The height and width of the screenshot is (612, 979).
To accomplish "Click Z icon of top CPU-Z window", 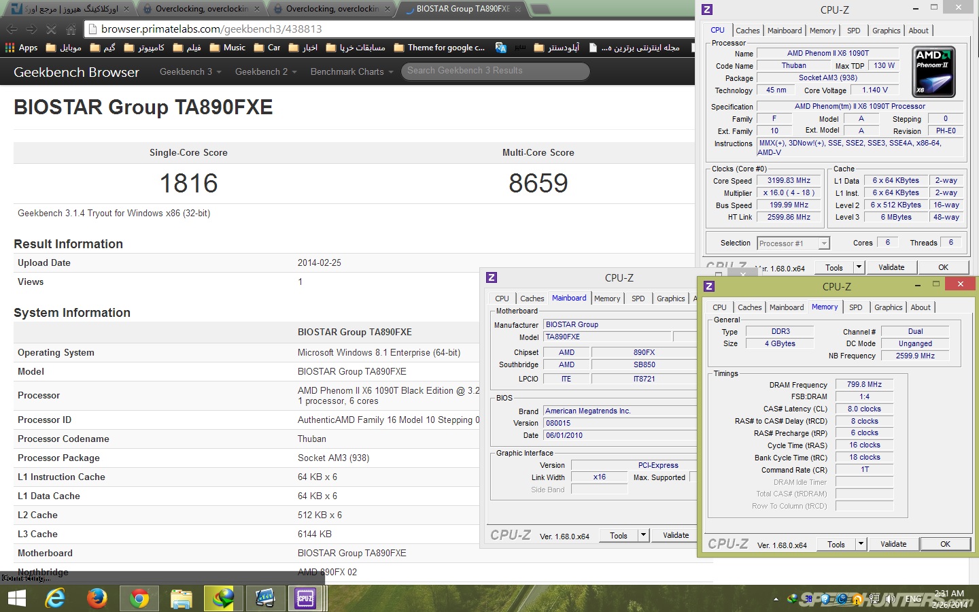I will pyautogui.click(x=707, y=10).
